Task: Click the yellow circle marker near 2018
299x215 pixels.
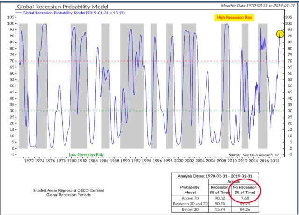Action: tap(280, 34)
